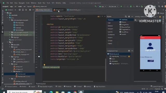The width and height of the screenshot is (166, 93).
Task: Open the File menu
Action: pyautogui.click(x=8, y=3)
